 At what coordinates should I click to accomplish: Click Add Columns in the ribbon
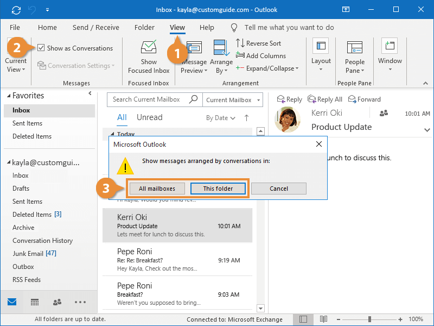tap(240, 55)
